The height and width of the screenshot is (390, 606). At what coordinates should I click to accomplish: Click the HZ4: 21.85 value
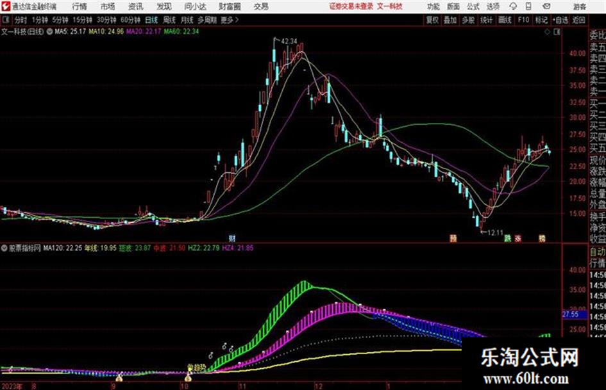(238, 248)
